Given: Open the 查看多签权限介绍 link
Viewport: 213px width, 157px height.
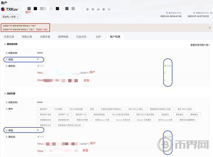Looking at the screenshot, I should (x=200, y=45).
